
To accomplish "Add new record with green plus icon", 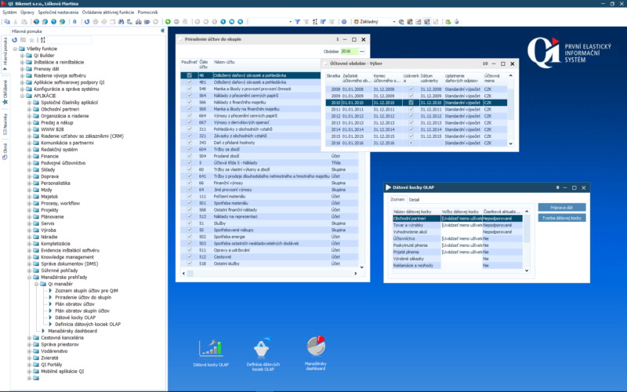I will (168, 22).
